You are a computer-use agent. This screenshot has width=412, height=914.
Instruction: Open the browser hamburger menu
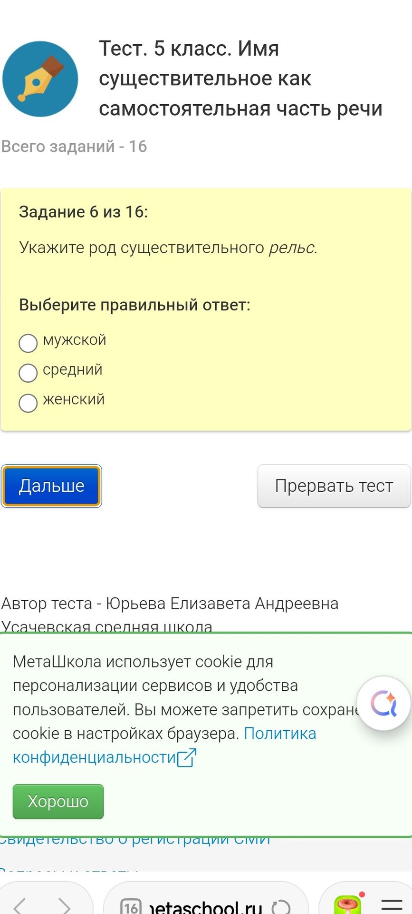[392, 905]
